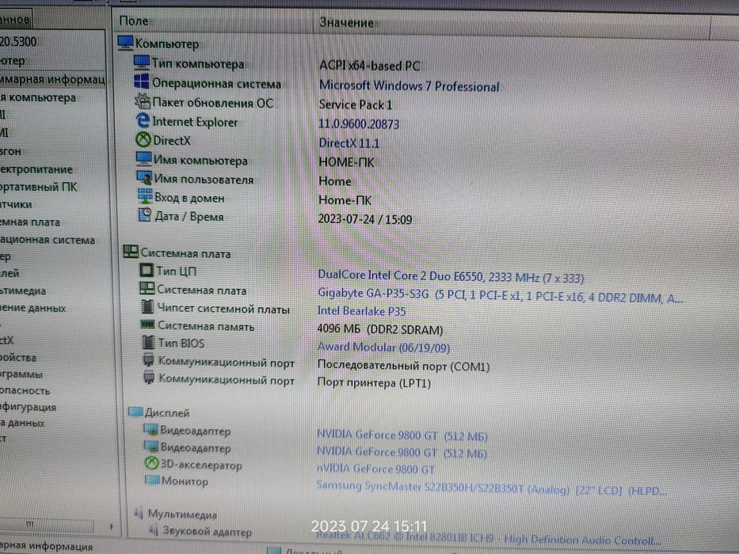Click the Мультимедиа speaker icon
Screen dimensions: 739x554
pos(139,513)
